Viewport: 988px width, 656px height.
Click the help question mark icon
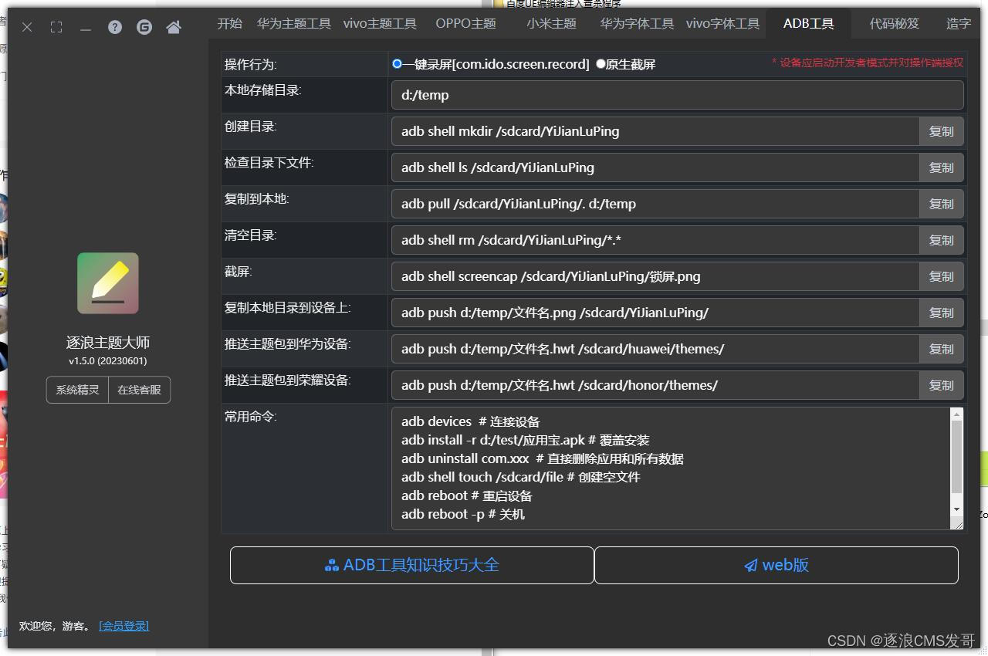(115, 27)
